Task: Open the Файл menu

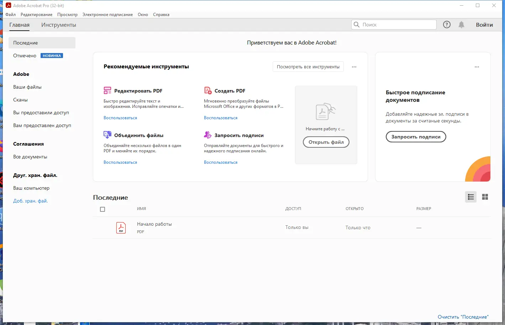Action: click(x=11, y=15)
